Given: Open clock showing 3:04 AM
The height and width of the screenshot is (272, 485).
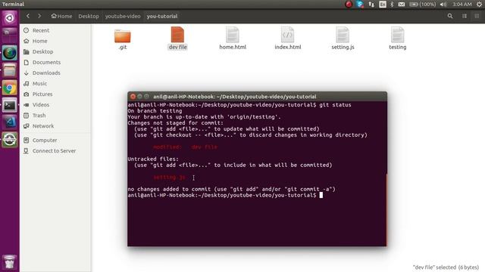Looking at the screenshot, I should (x=462, y=5).
